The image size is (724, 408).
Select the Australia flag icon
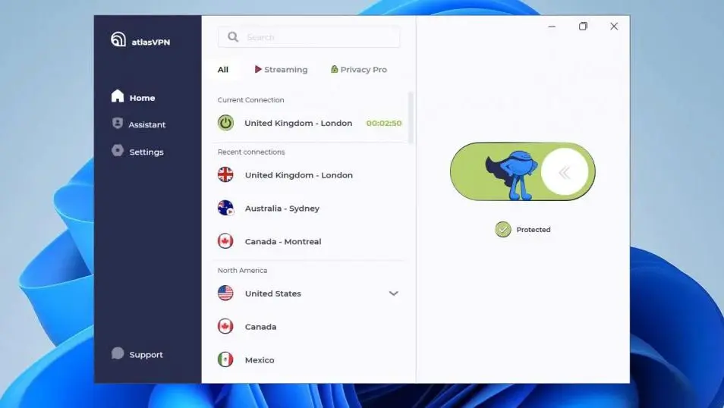point(226,208)
